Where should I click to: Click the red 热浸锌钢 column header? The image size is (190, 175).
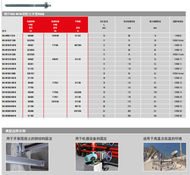pyautogui.click(x=55, y=25)
